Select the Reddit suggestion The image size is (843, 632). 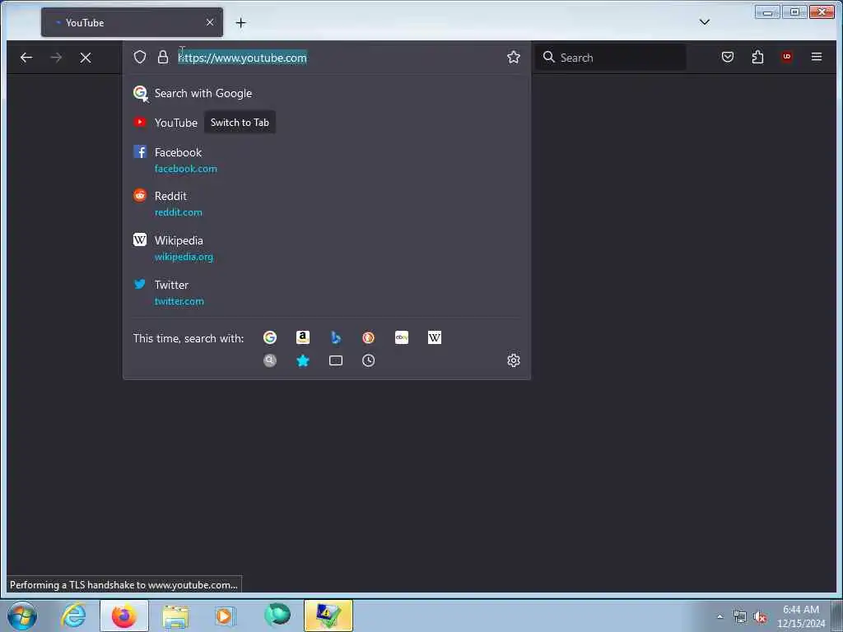click(326, 204)
